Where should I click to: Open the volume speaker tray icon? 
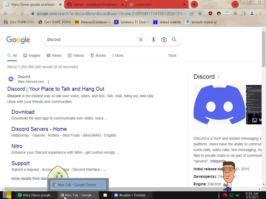(237, 195)
